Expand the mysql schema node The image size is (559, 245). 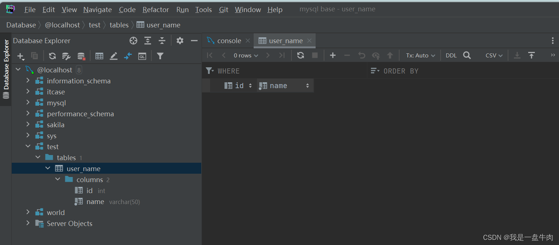point(28,102)
